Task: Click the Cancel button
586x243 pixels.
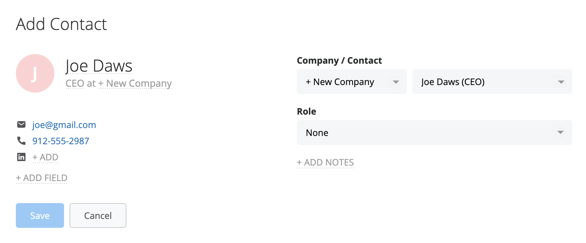Action: (x=98, y=215)
